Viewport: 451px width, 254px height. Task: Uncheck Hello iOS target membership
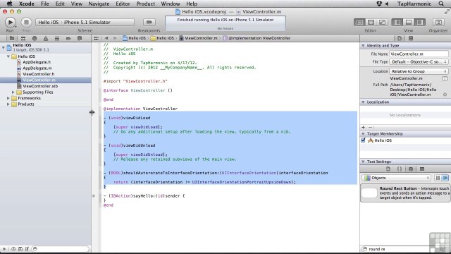click(363, 140)
